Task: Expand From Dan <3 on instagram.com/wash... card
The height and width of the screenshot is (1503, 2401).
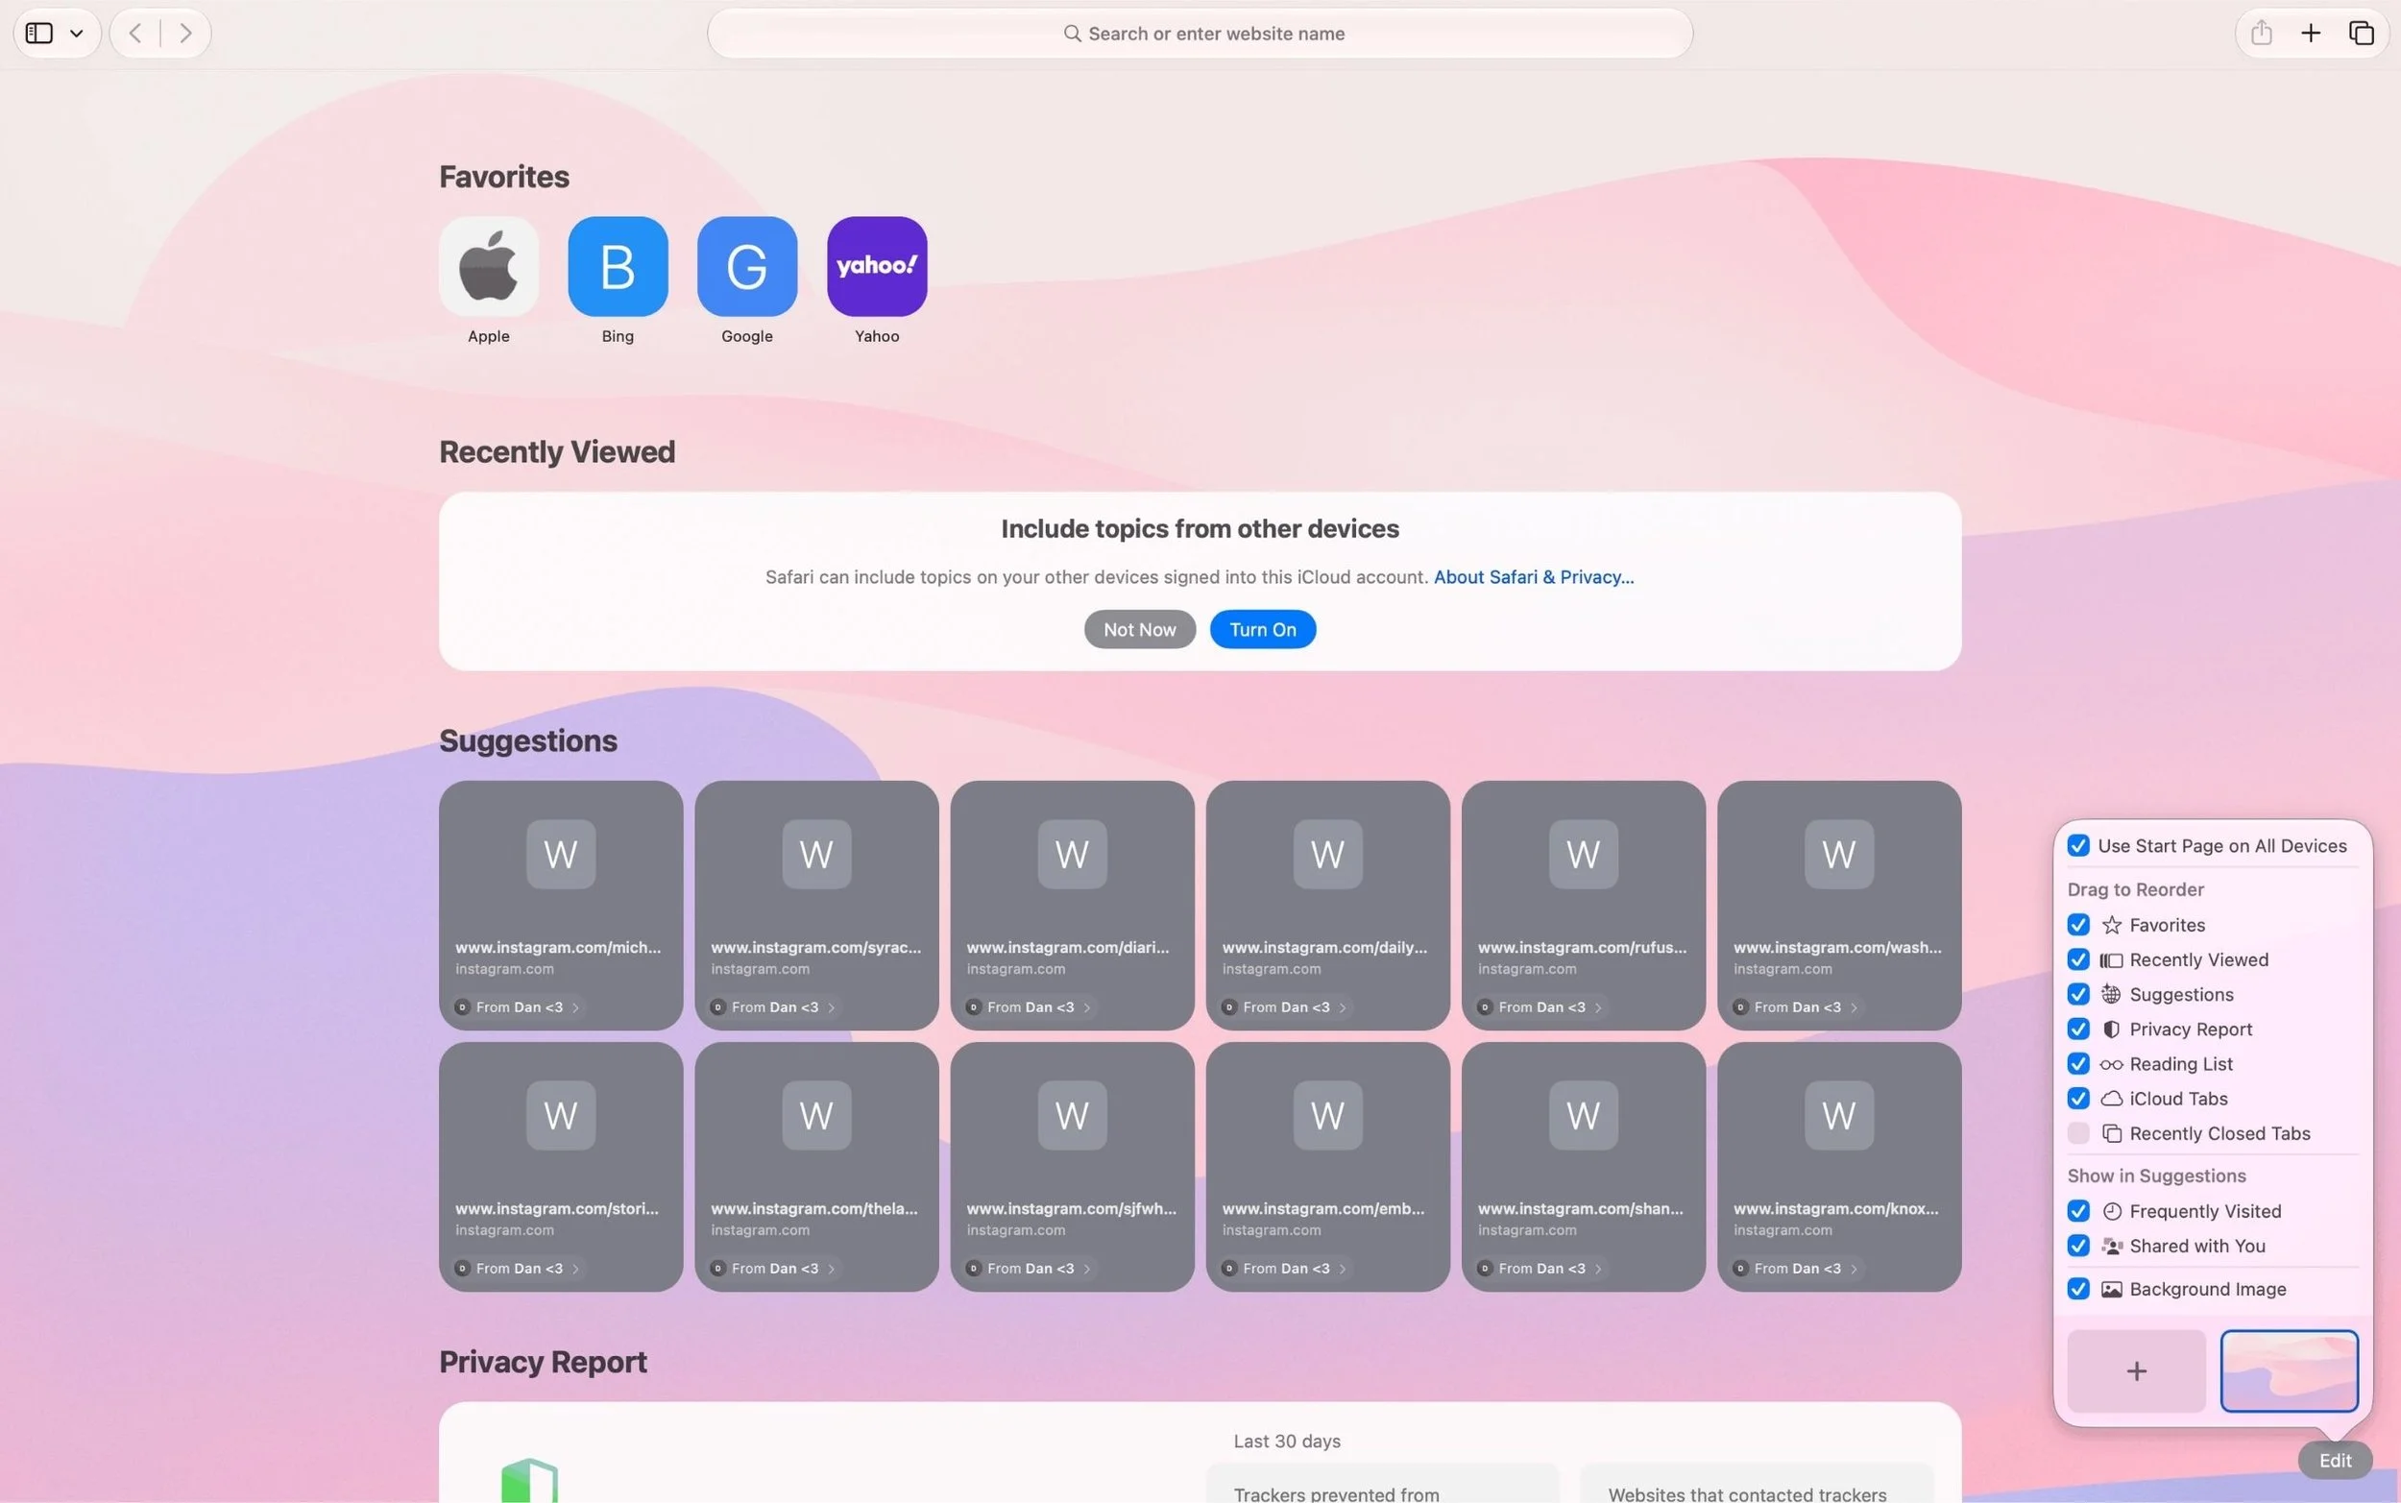Action: point(1796,1007)
